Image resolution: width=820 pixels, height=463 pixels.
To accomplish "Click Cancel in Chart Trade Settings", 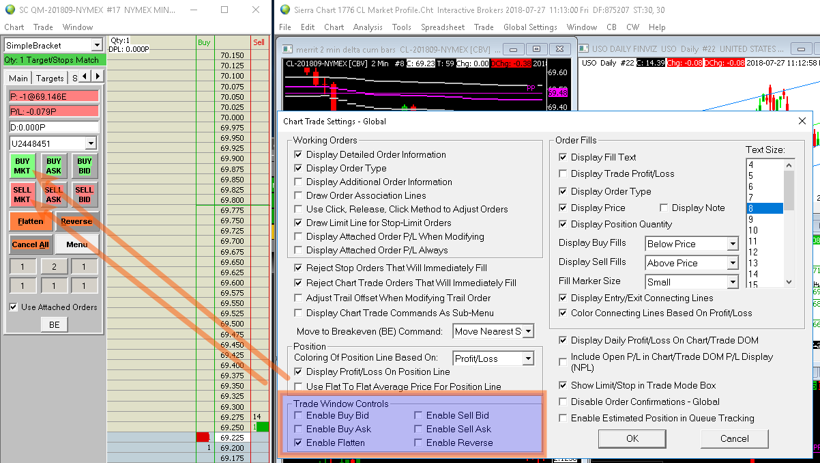I will [734, 438].
